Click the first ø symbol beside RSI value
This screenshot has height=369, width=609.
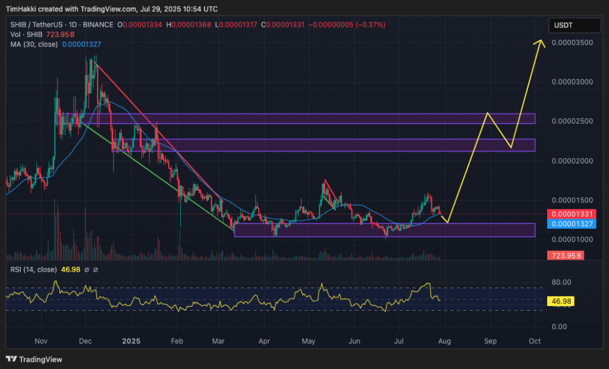pos(87,270)
